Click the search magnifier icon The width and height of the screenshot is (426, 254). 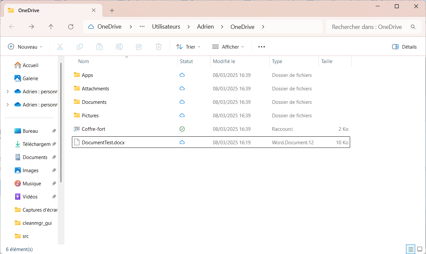click(x=413, y=27)
